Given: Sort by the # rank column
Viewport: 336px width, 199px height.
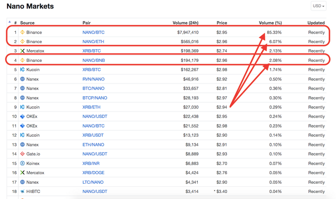Looking at the screenshot, I should pos(15,23).
